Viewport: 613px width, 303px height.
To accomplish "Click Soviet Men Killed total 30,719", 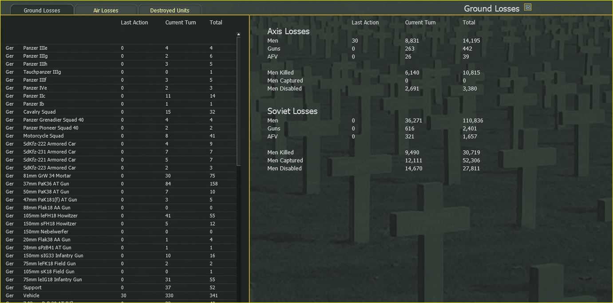I will (x=471, y=152).
